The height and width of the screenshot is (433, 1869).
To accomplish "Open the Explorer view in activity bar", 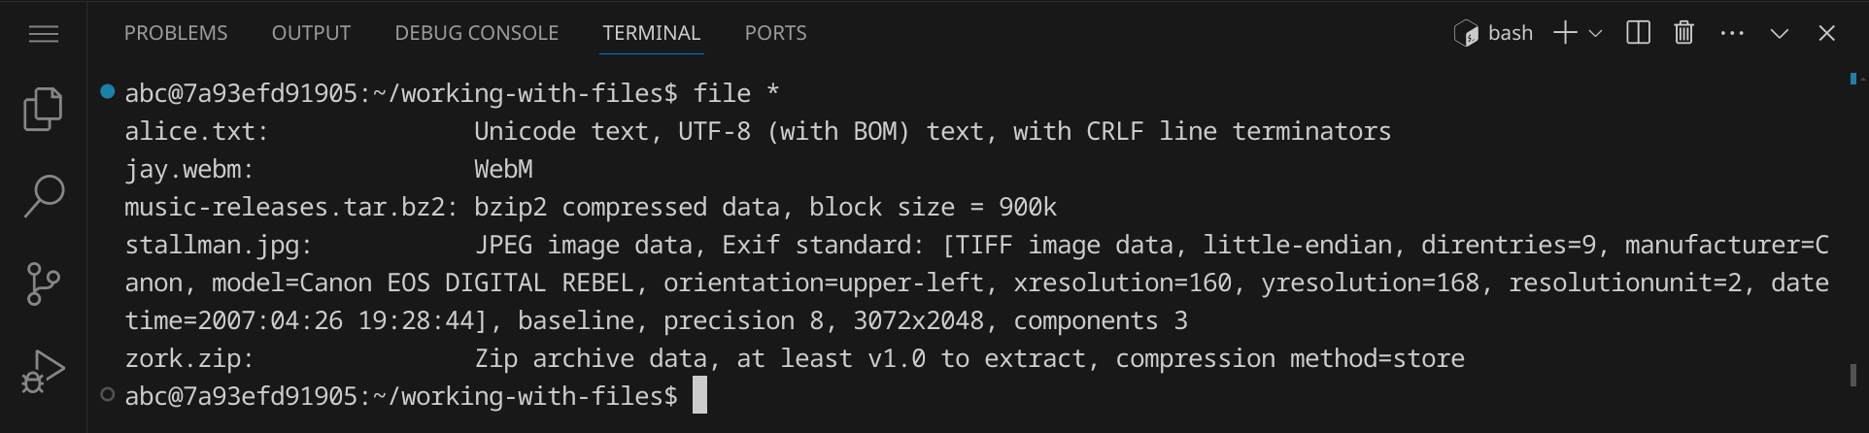I will 44,109.
